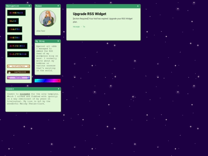
Task: Open the POETRY section
Action: point(15,38)
